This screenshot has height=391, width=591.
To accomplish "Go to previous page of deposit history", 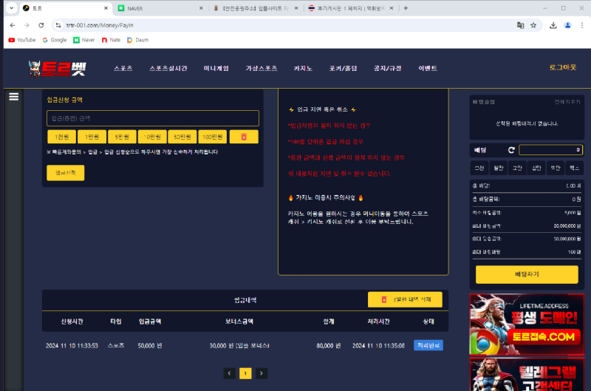I will click(x=230, y=373).
